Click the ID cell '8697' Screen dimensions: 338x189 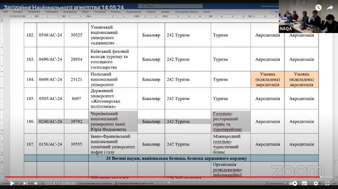[76, 98]
